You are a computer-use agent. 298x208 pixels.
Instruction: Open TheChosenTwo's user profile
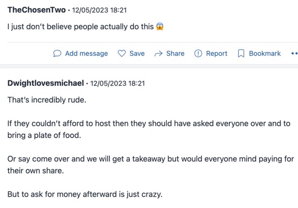[37, 10]
